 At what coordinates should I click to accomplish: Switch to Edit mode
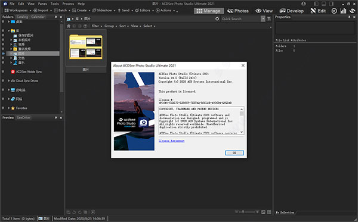(x=318, y=11)
